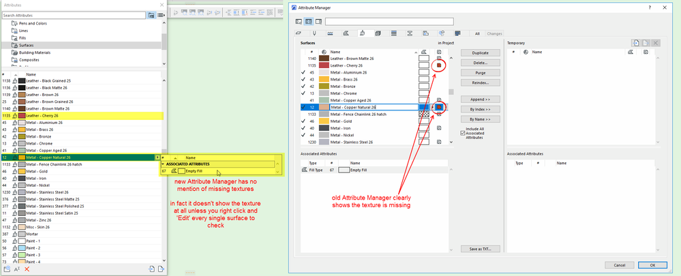Toggle Include All Associated Attributes checkbox
This screenshot has width=681, height=276.
[464, 133]
